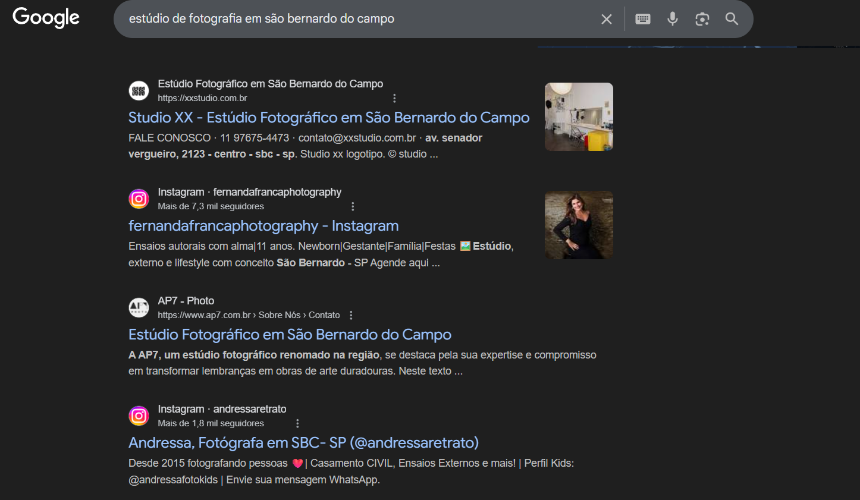Click the AP7 Photo site favicon

pos(139,307)
